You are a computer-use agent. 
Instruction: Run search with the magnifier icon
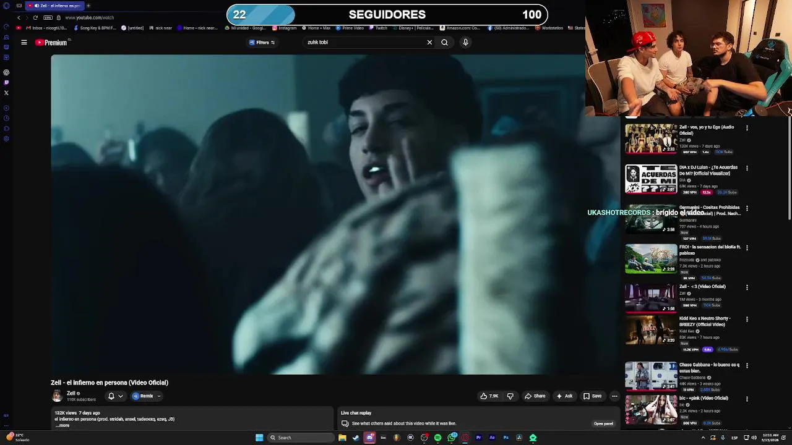click(444, 43)
